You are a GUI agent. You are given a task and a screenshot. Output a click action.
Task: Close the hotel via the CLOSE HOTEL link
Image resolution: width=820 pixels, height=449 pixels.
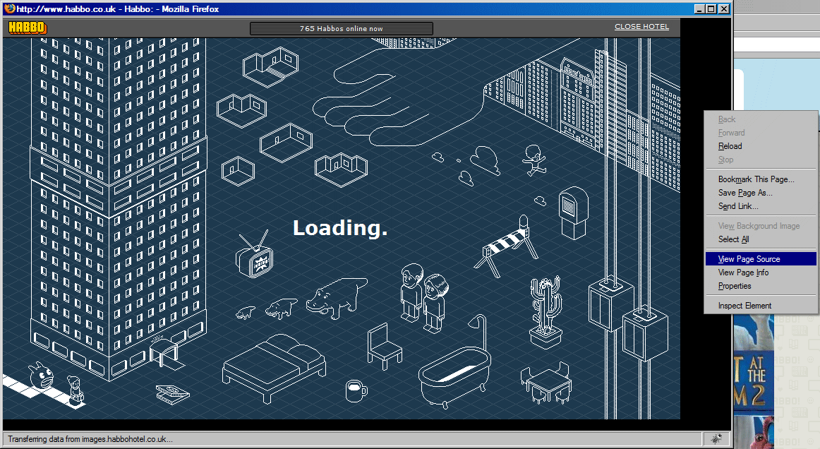[x=641, y=27]
